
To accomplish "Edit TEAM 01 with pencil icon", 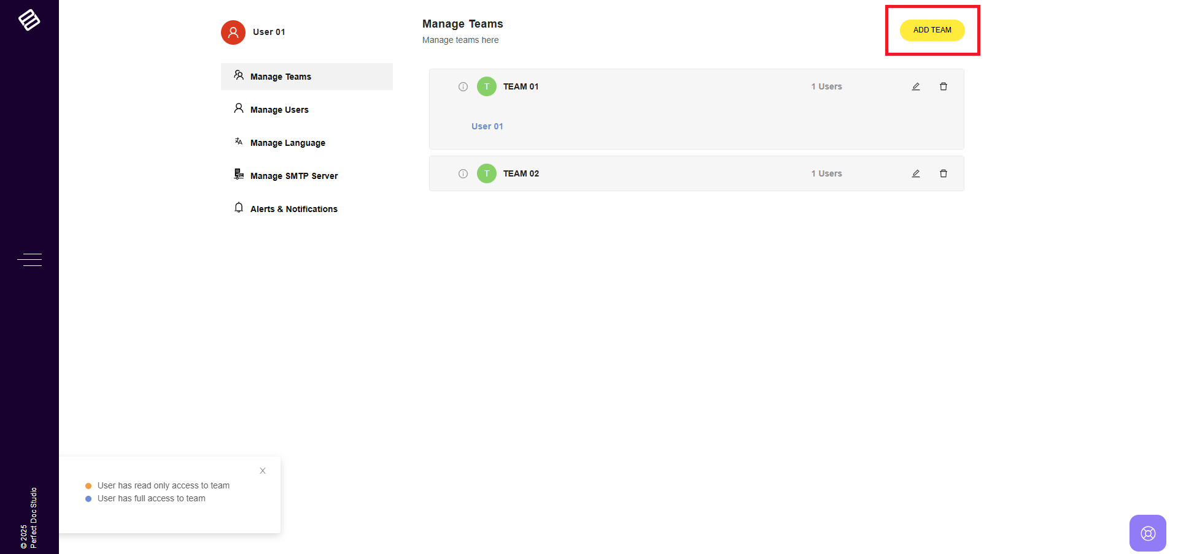I will (915, 87).
